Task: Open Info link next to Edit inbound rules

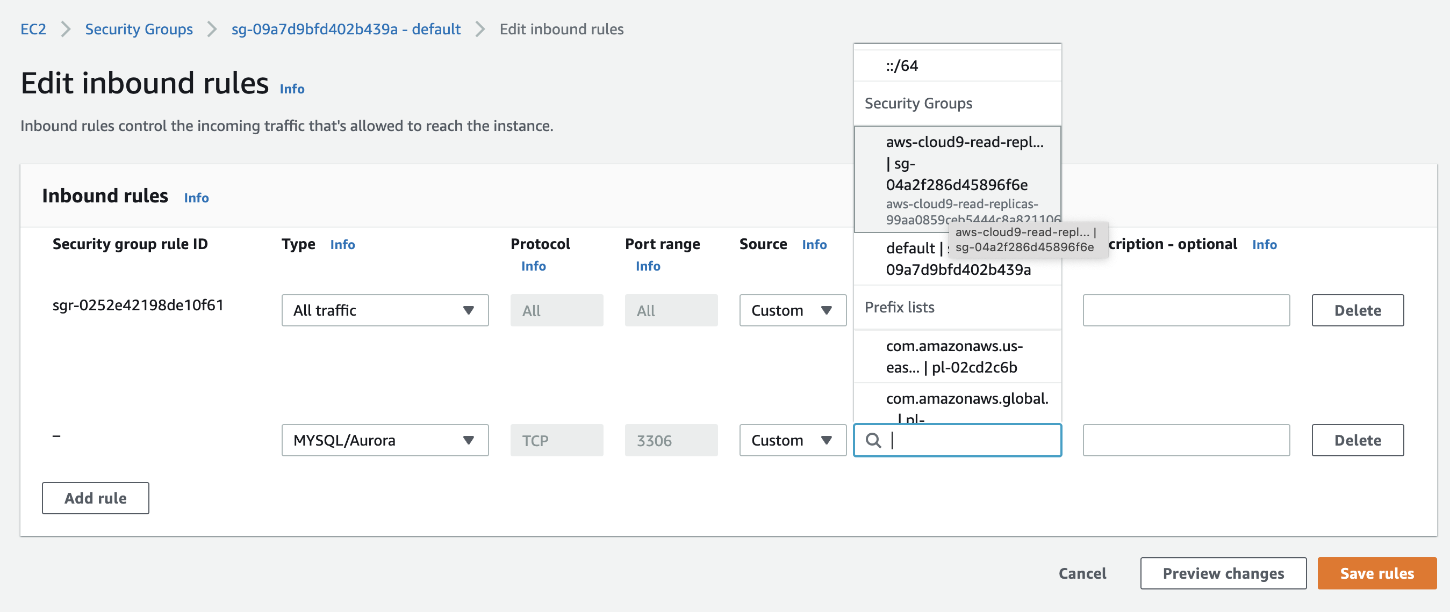Action: coord(292,89)
